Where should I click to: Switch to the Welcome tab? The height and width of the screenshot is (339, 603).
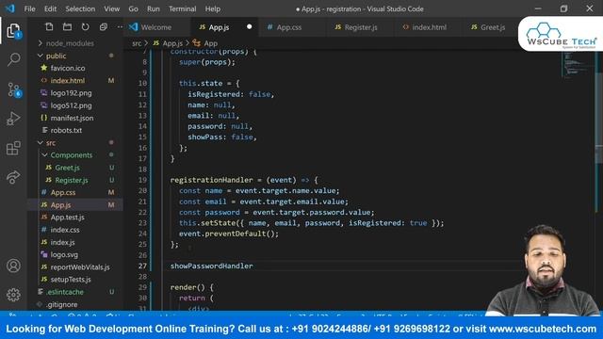click(157, 27)
